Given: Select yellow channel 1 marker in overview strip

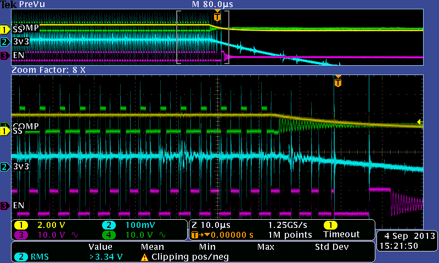Looking at the screenshot, I should point(5,30).
